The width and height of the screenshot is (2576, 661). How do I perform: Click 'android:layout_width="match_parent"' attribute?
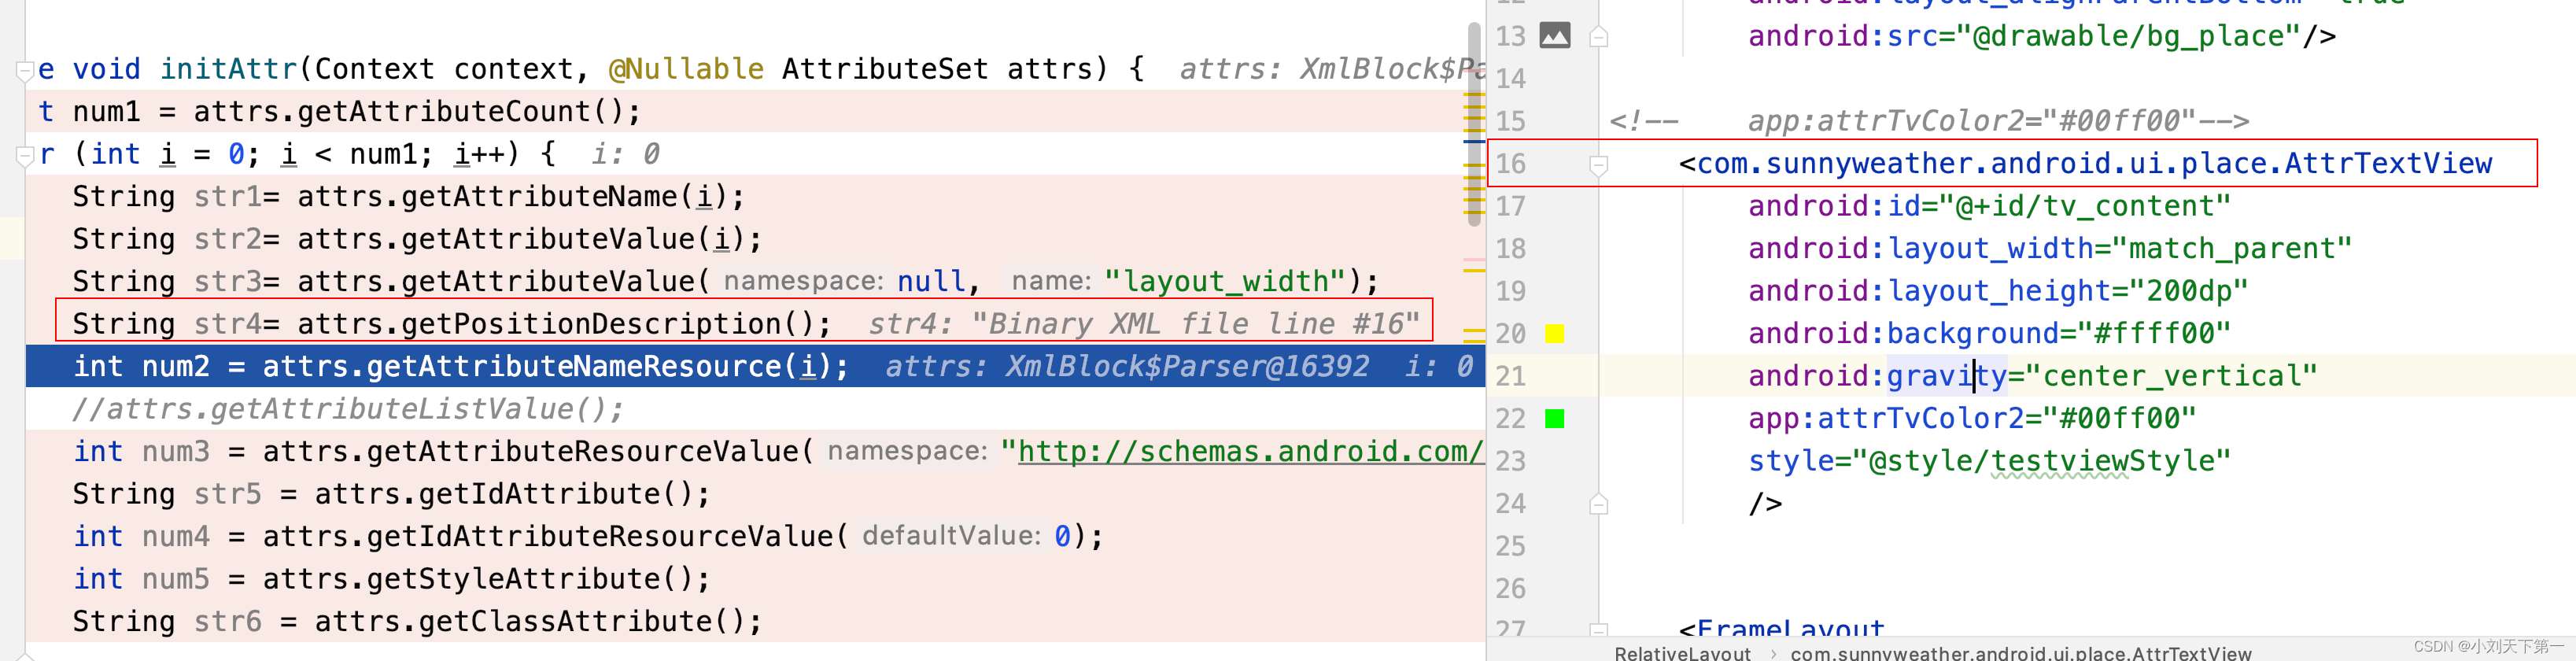tap(2050, 248)
